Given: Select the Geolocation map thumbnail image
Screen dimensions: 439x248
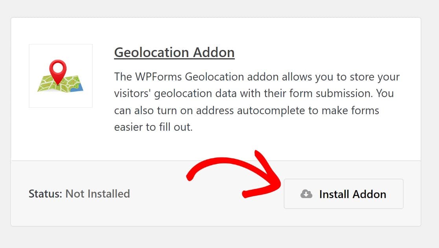Looking at the screenshot, I should coord(61,76).
